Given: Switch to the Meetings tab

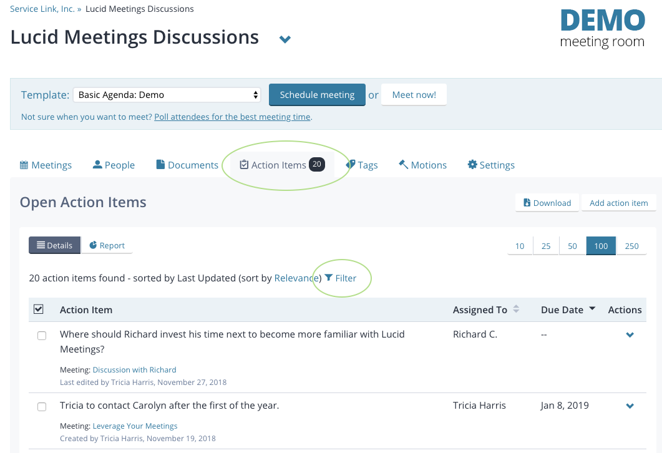Looking at the screenshot, I should (46, 165).
